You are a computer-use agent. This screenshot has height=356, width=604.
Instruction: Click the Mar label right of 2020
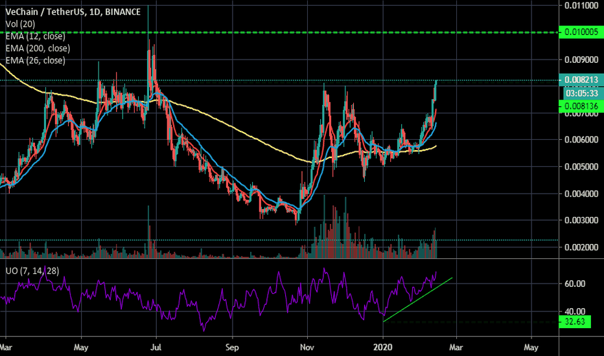(456, 348)
